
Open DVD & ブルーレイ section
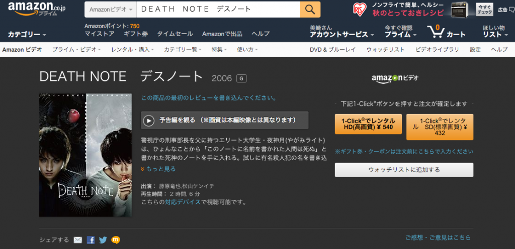pos(333,50)
